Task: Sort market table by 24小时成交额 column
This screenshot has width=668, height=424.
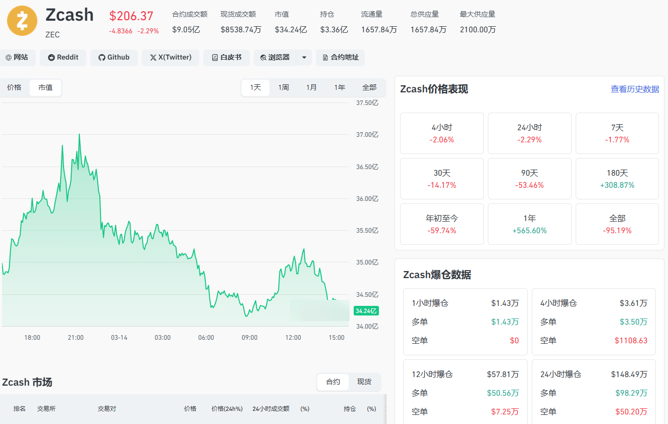Action: point(271,409)
